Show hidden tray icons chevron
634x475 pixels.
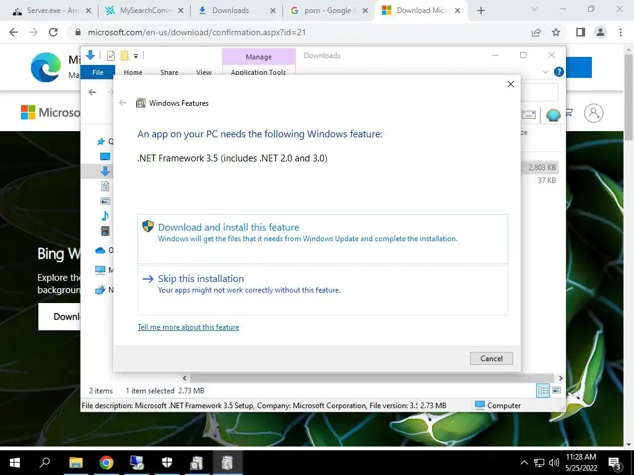pos(524,463)
